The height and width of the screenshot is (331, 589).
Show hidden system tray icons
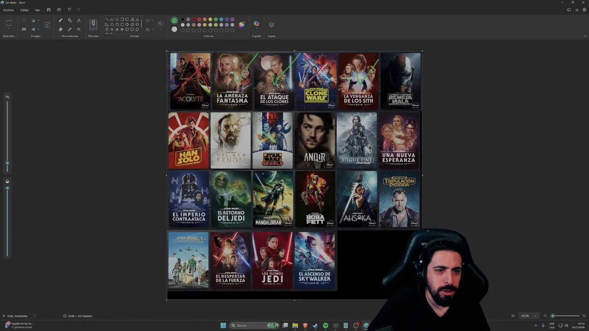tap(535, 325)
